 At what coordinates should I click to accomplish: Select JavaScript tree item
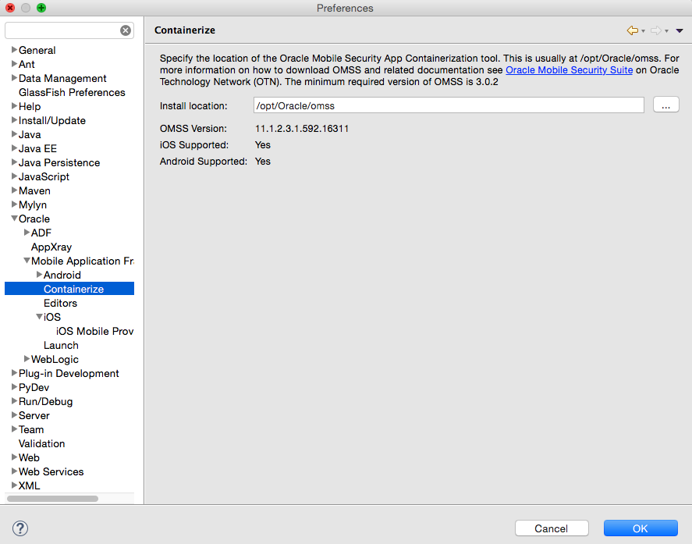click(44, 176)
